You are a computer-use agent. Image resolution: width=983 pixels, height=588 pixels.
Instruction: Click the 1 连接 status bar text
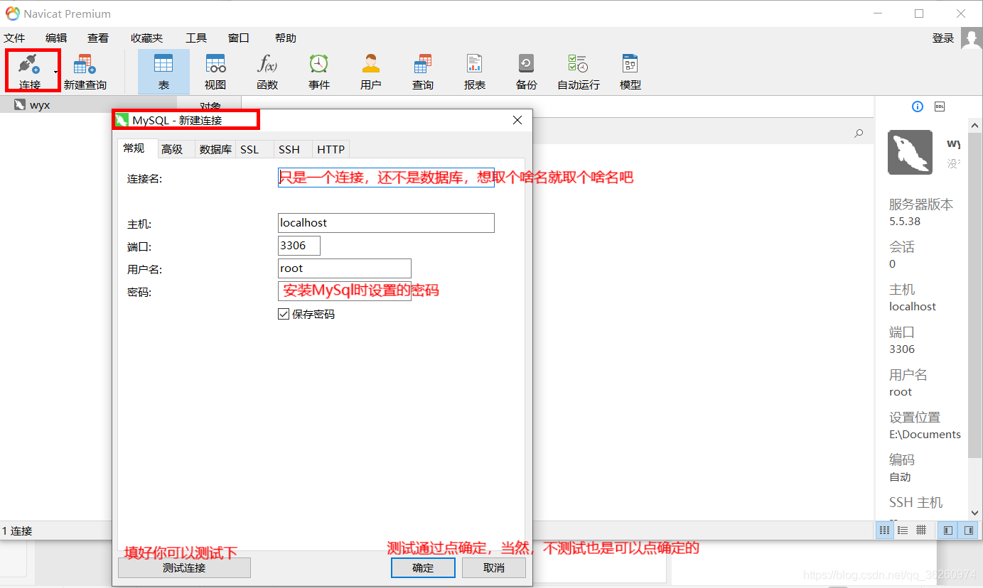click(17, 530)
